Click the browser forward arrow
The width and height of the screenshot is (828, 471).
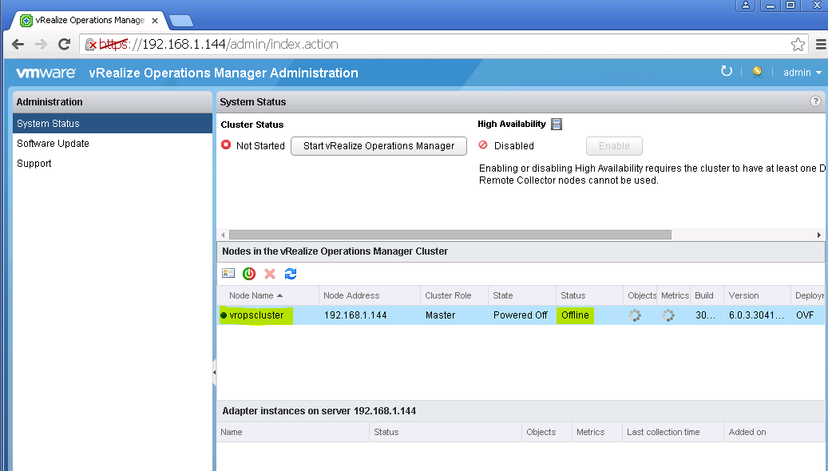(x=41, y=45)
